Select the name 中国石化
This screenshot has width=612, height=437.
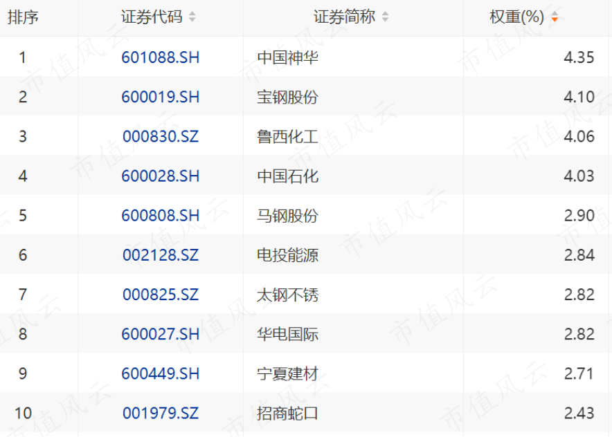(288, 176)
